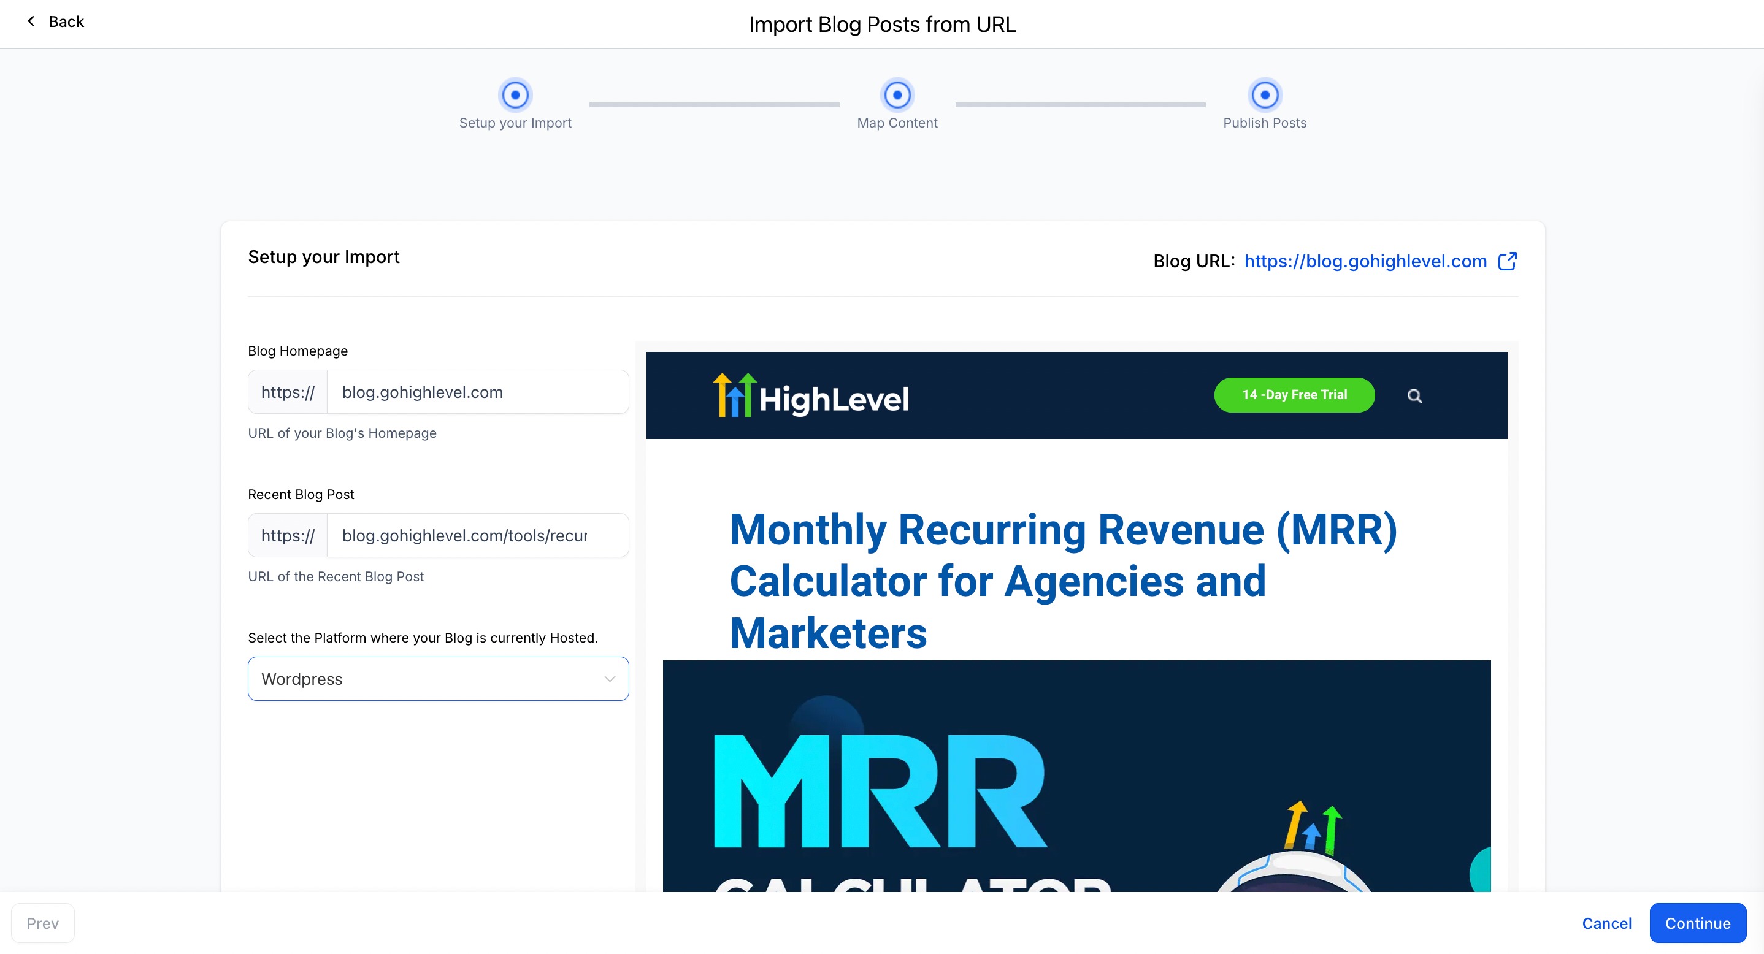Click the MRR Calculator preview image
The width and height of the screenshot is (1764, 954).
(959, 780)
